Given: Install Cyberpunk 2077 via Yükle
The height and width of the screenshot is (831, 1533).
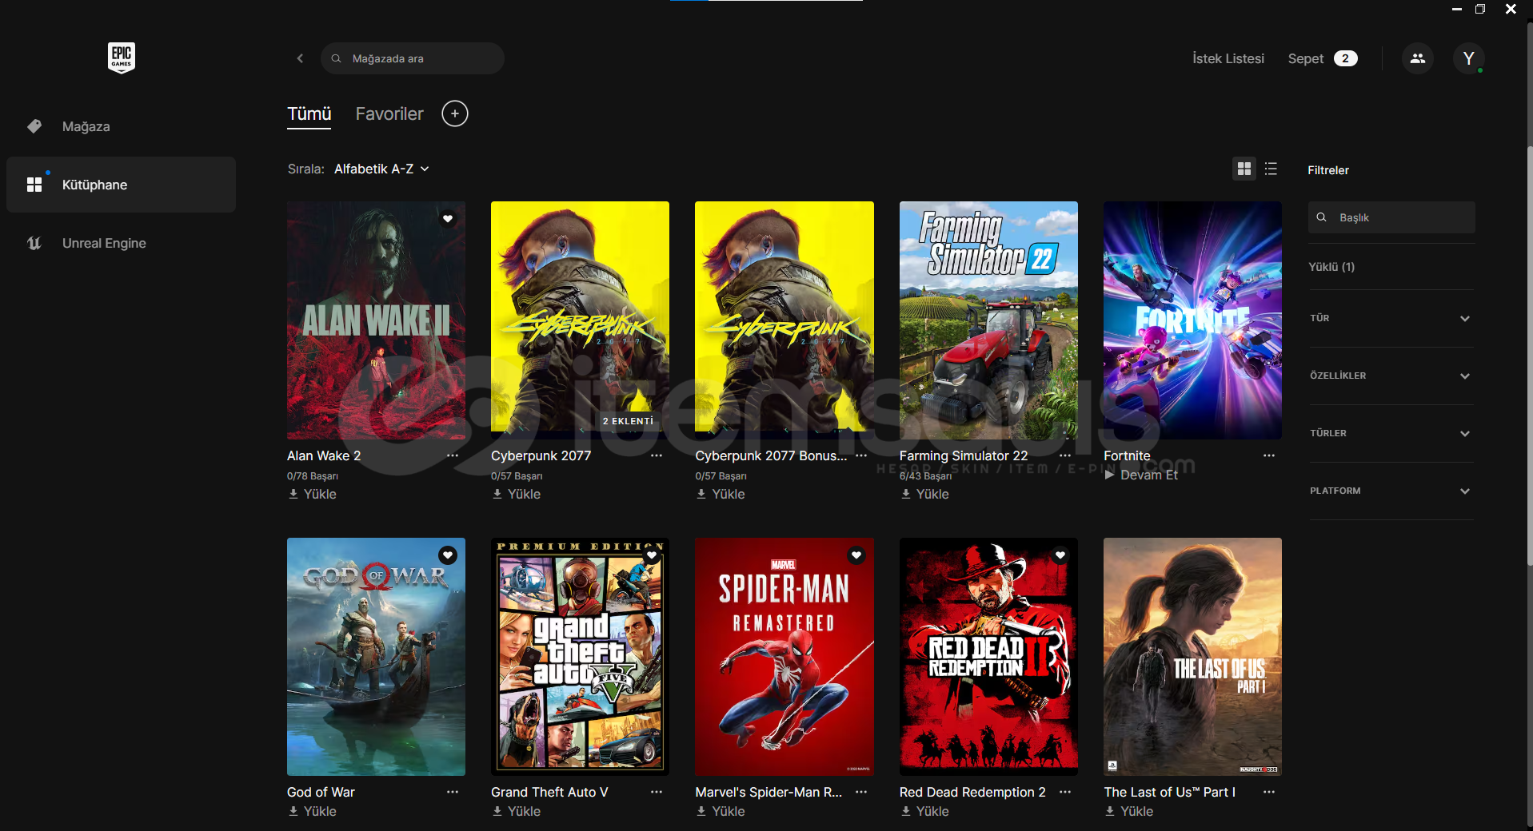Looking at the screenshot, I should coord(517,494).
